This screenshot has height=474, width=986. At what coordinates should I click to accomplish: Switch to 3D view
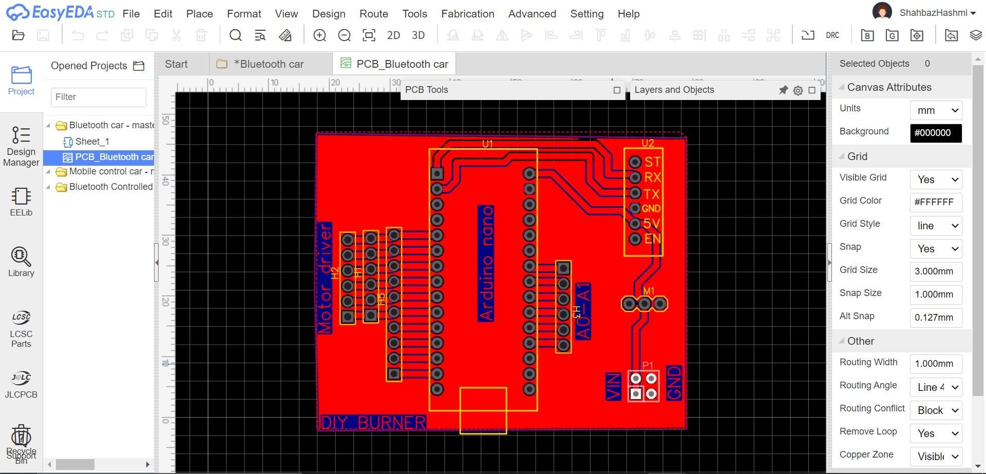(x=418, y=35)
